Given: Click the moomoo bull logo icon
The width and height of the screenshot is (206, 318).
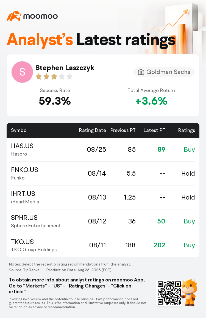Looking at the screenshot, I should pyautogui.click(x=14, y=16).
